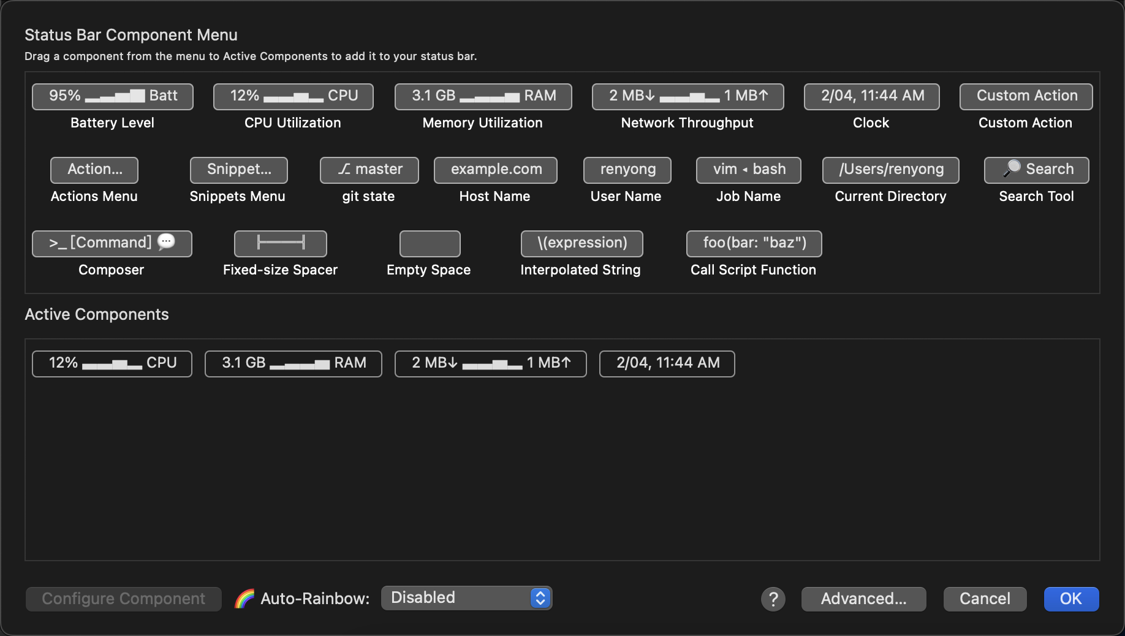The image size is (1125, 636).
Task: Click the rainbow icon beside Auto-Rainbow
Action: tap(244, 599)
